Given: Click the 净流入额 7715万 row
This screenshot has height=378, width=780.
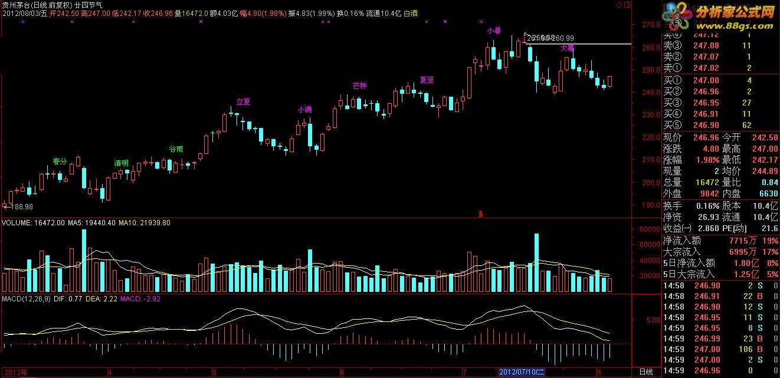Looking at the screenshot, I should [x=721, y=241].
